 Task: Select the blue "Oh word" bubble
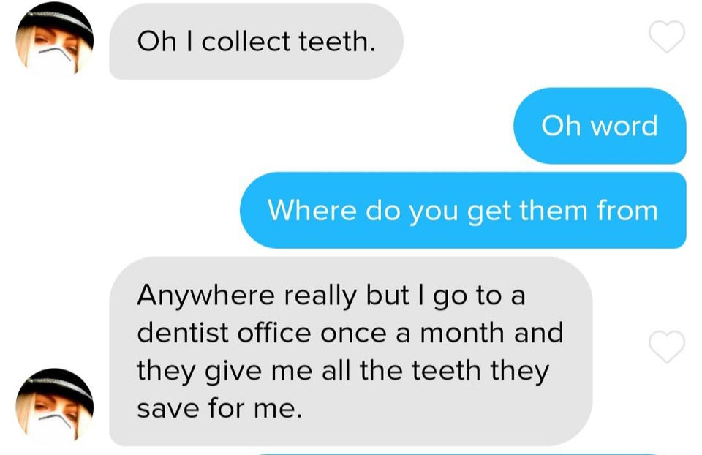coord(600,126)
